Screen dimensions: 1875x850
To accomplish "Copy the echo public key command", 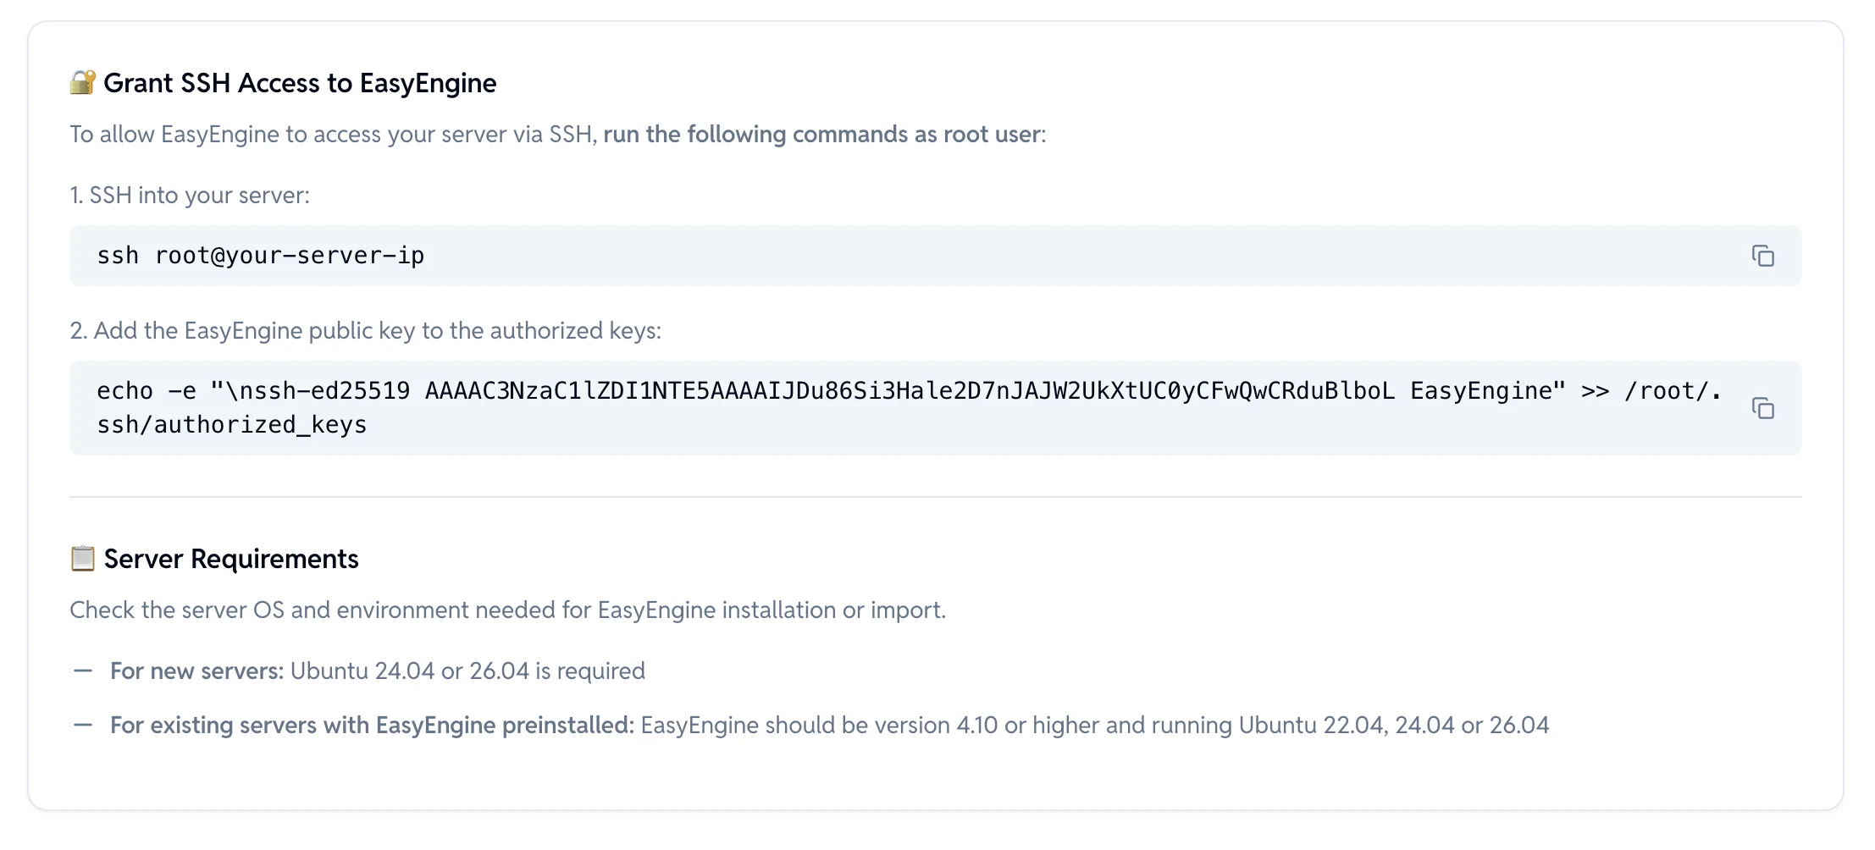I will click(x=1762, y=408).
